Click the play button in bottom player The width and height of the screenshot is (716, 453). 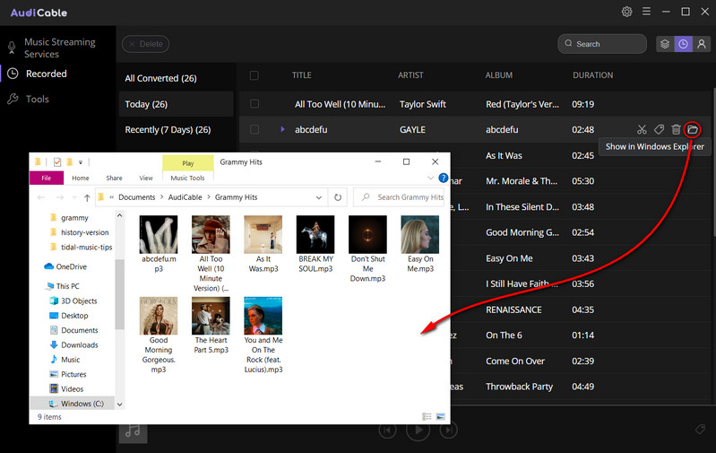(418, 430)
